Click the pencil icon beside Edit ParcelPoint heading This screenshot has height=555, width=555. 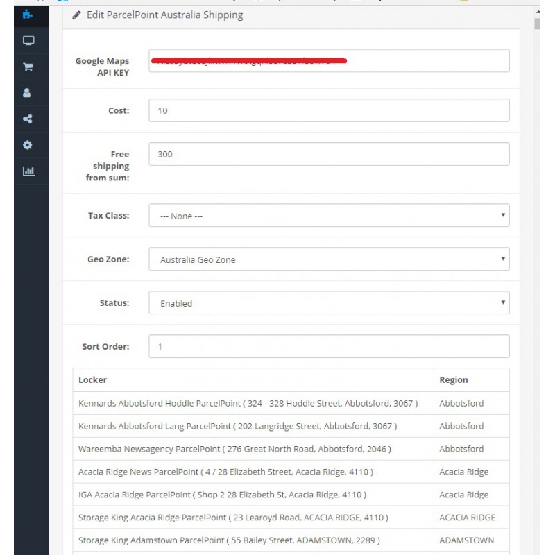pos(77,15)
